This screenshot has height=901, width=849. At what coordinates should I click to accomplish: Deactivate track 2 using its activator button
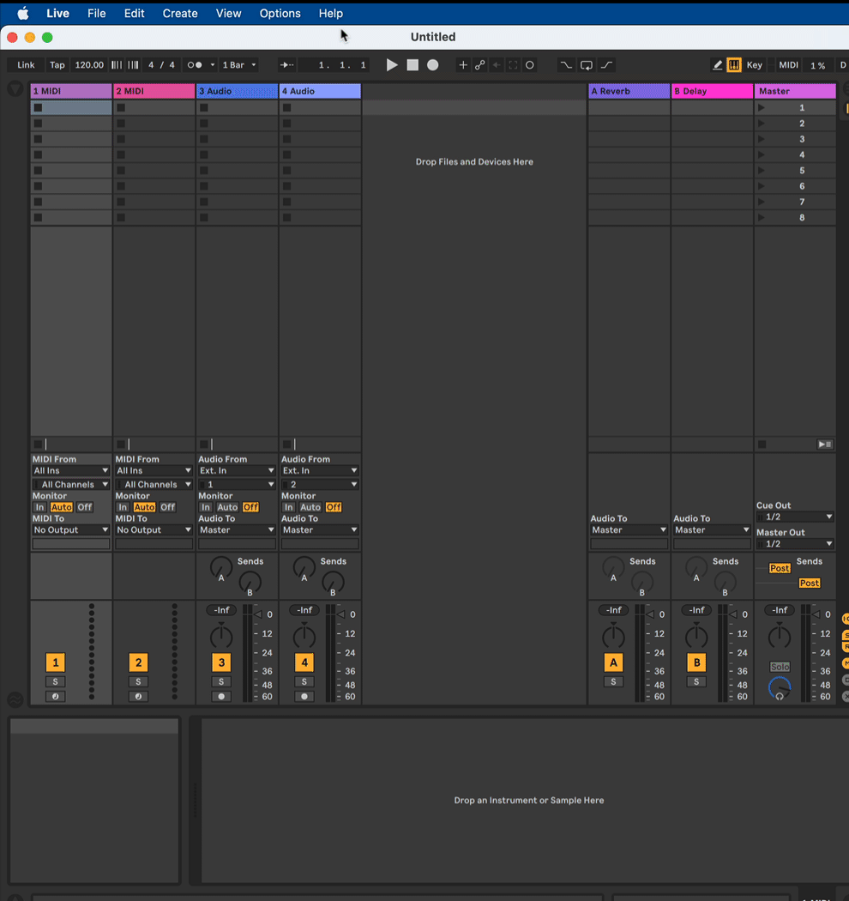[139, 662]
